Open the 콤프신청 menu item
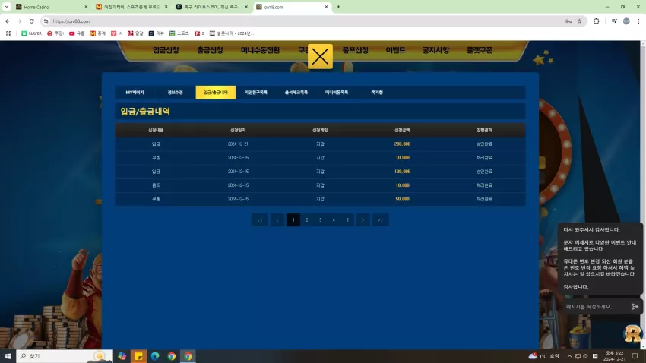The image size is (646, 363). (x=355, y=50)
